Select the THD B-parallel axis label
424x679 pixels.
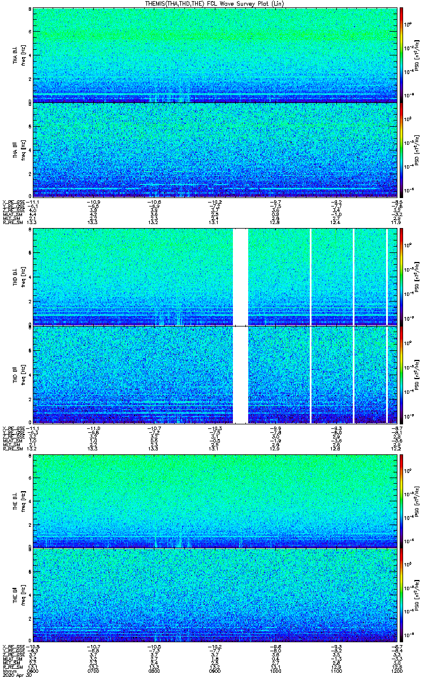tap(16, 375)
